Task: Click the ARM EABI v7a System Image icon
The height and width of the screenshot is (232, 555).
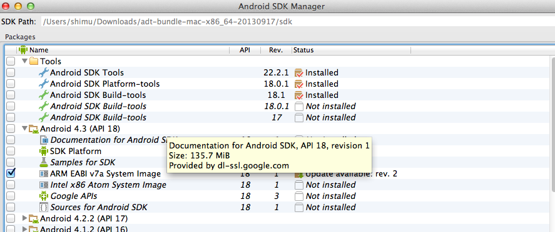Action: click(x=44, y=173)
